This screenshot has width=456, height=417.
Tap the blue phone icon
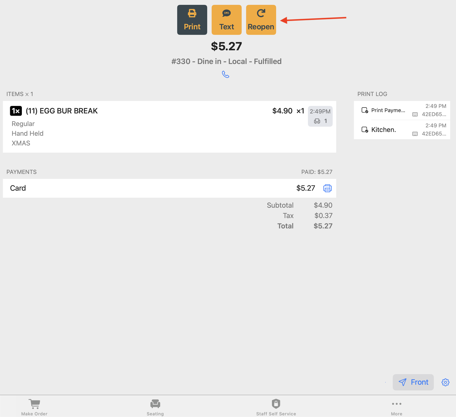(225, 74)
